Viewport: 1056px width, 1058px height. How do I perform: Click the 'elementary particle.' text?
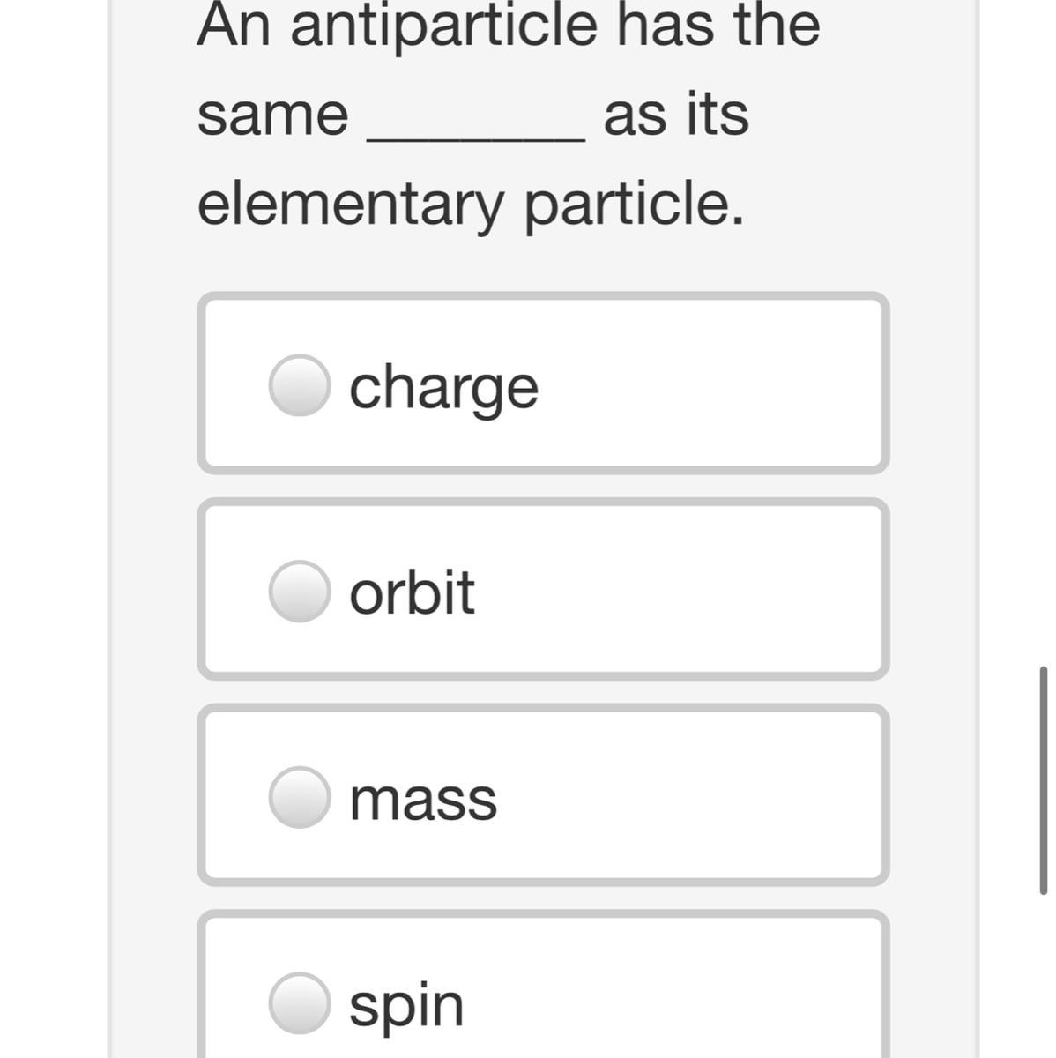click(471, 204)
